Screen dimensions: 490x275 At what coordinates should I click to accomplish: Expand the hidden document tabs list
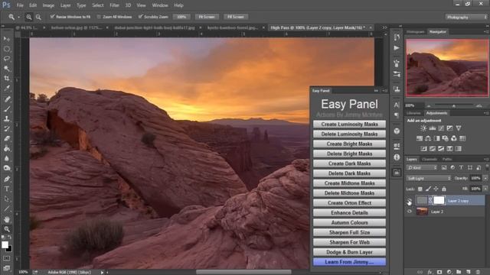click(x=384, y=27)
